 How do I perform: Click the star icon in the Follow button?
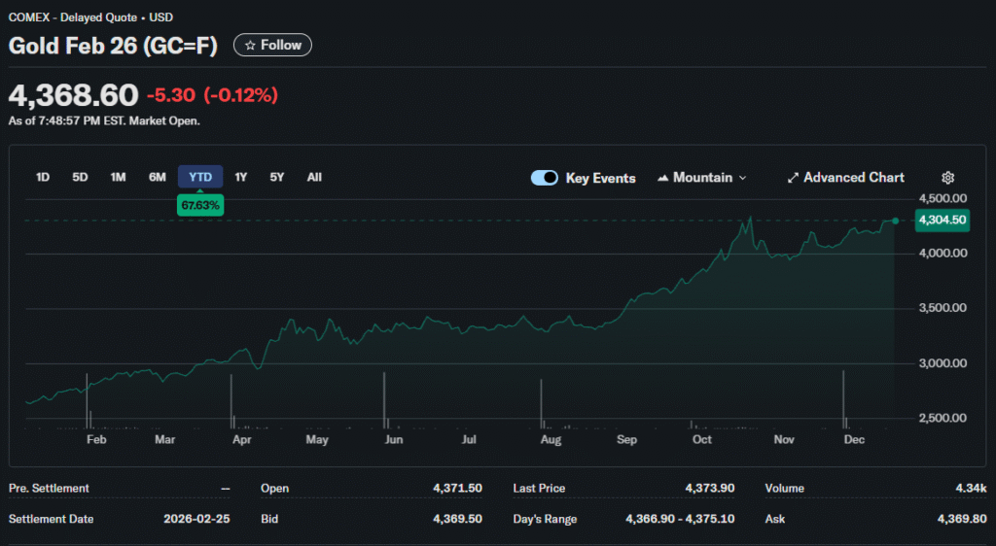pos(250,46)
